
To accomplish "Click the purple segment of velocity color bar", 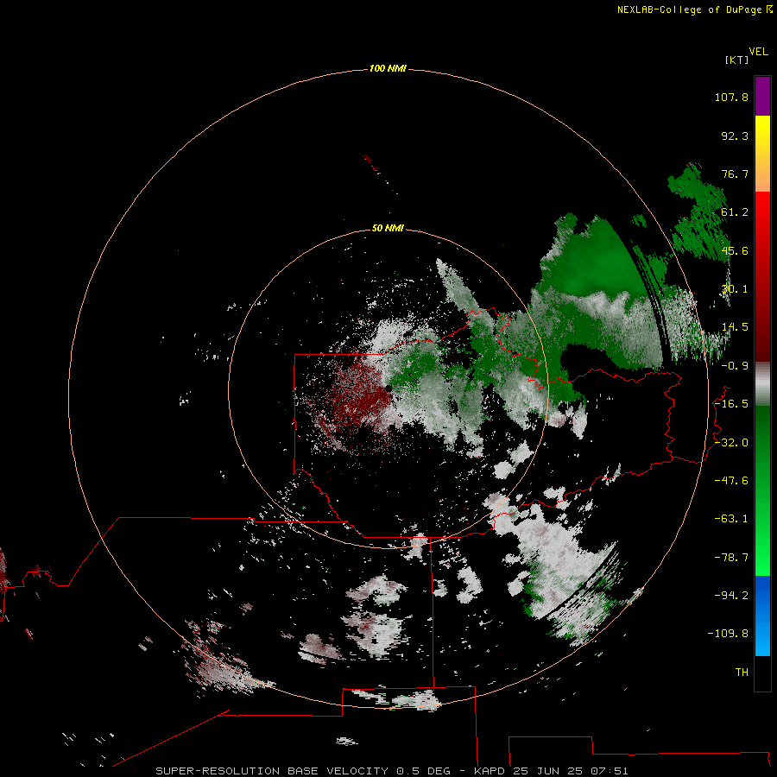I will tap(762, 96).
